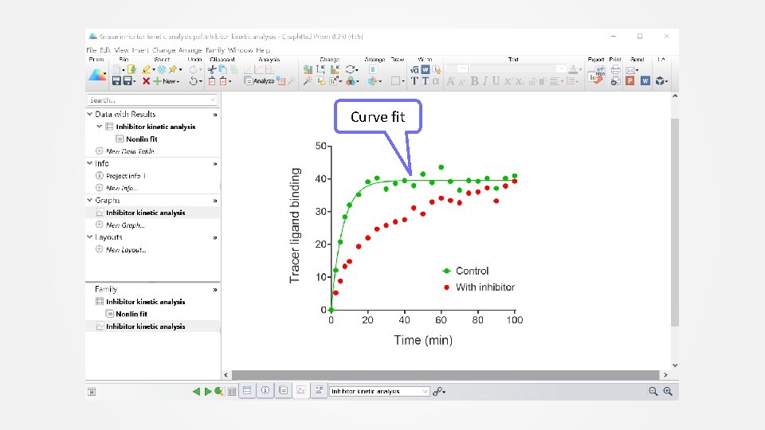Click the Send to Word icon

(645, 81)
